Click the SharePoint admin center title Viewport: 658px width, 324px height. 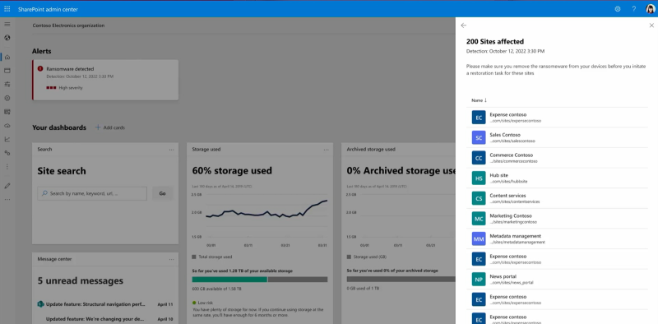tap(48, 9)
